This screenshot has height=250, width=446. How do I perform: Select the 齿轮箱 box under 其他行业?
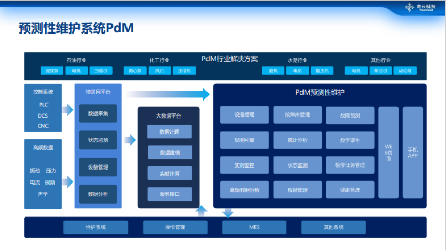[405, 71]
